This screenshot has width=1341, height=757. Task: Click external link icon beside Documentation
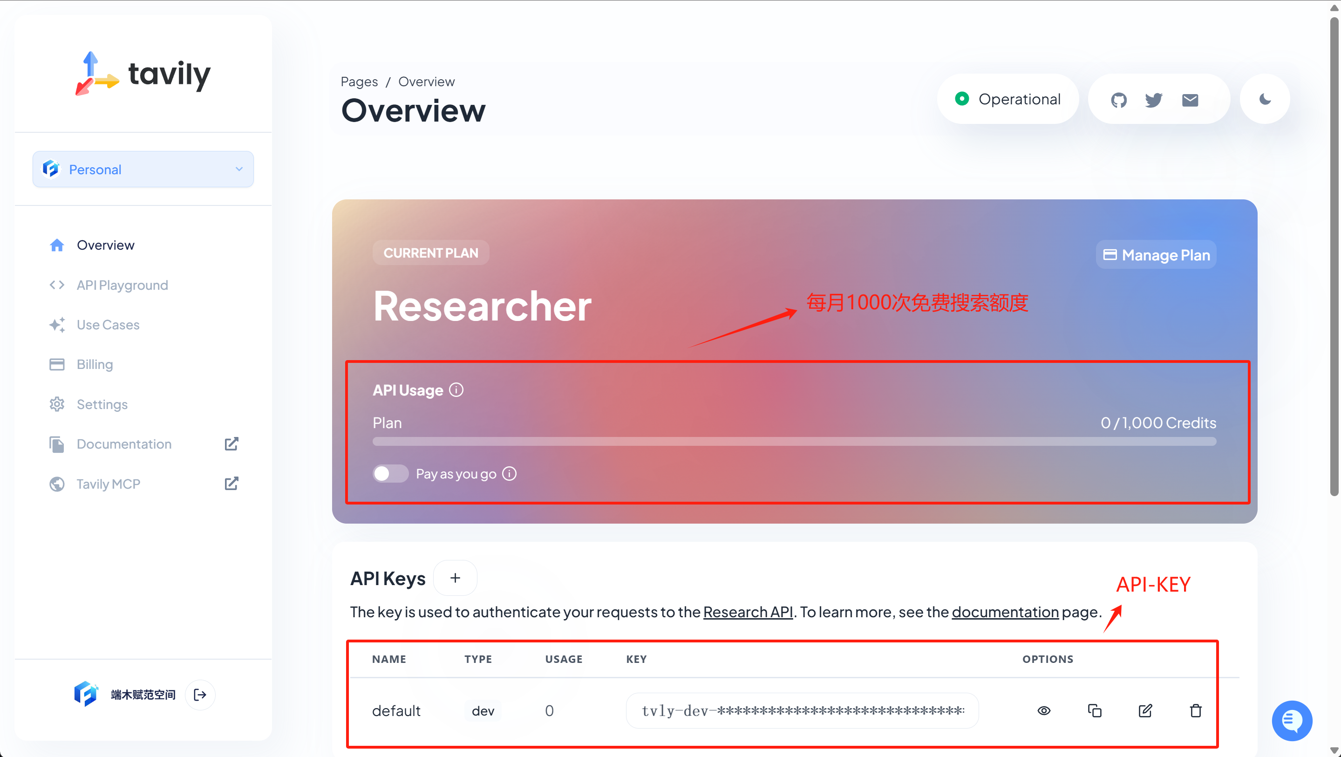pos(231,444)
